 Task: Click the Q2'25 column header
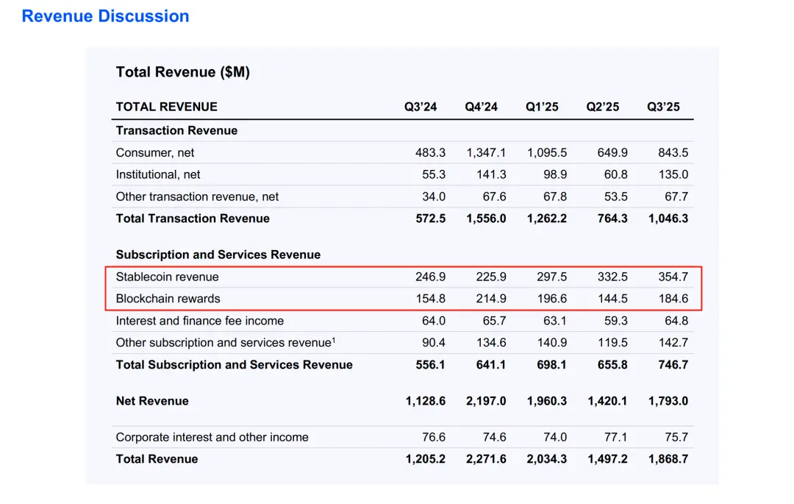(602, 107)
